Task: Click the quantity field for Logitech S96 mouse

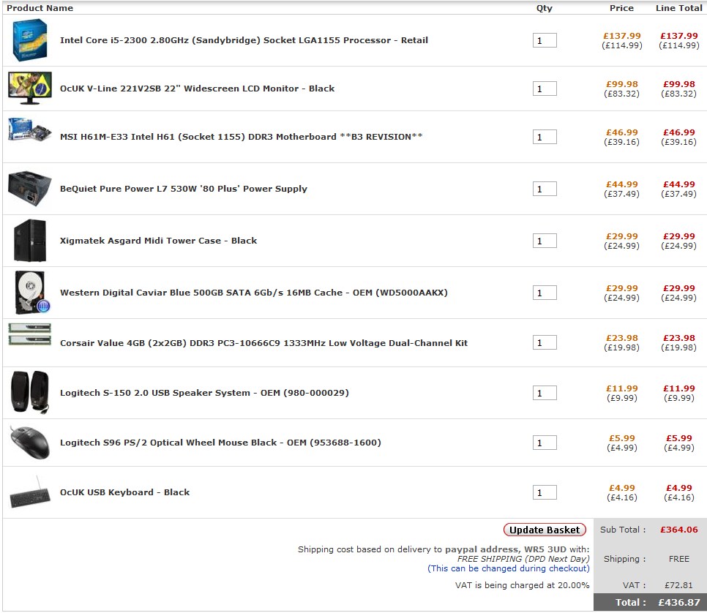Action: click(x=545, y=443)
